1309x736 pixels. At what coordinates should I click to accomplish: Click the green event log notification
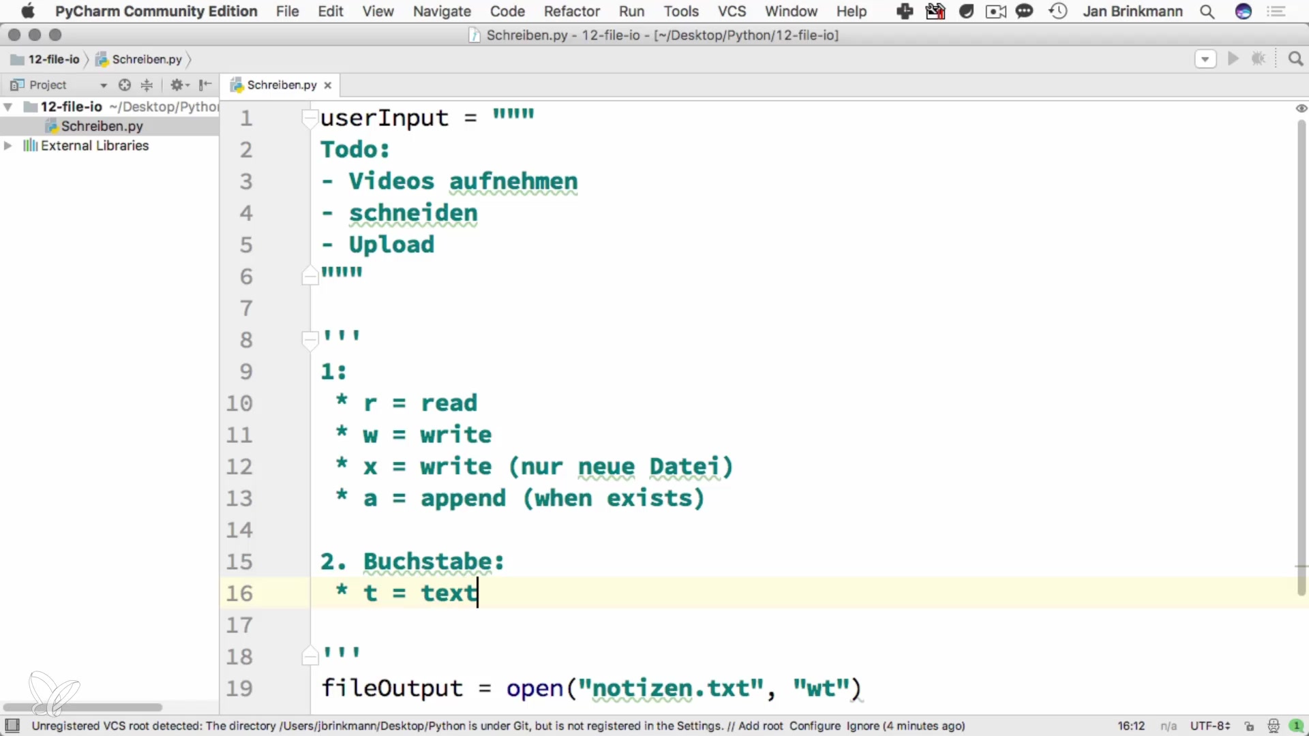coord(1296,726)
